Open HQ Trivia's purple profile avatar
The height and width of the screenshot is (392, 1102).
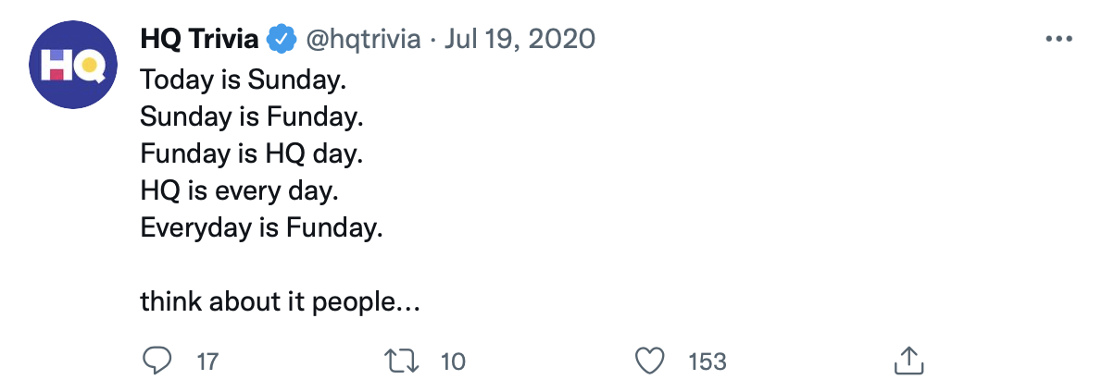72,65
